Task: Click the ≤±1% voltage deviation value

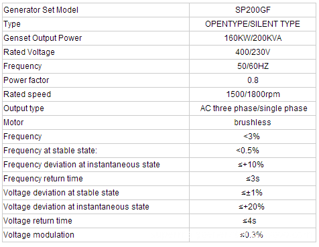Action: 251,193
